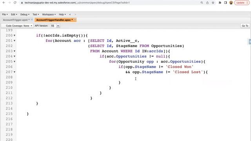Open the File menu
Screen dimensions: 251x141
(x=5, y=14)
